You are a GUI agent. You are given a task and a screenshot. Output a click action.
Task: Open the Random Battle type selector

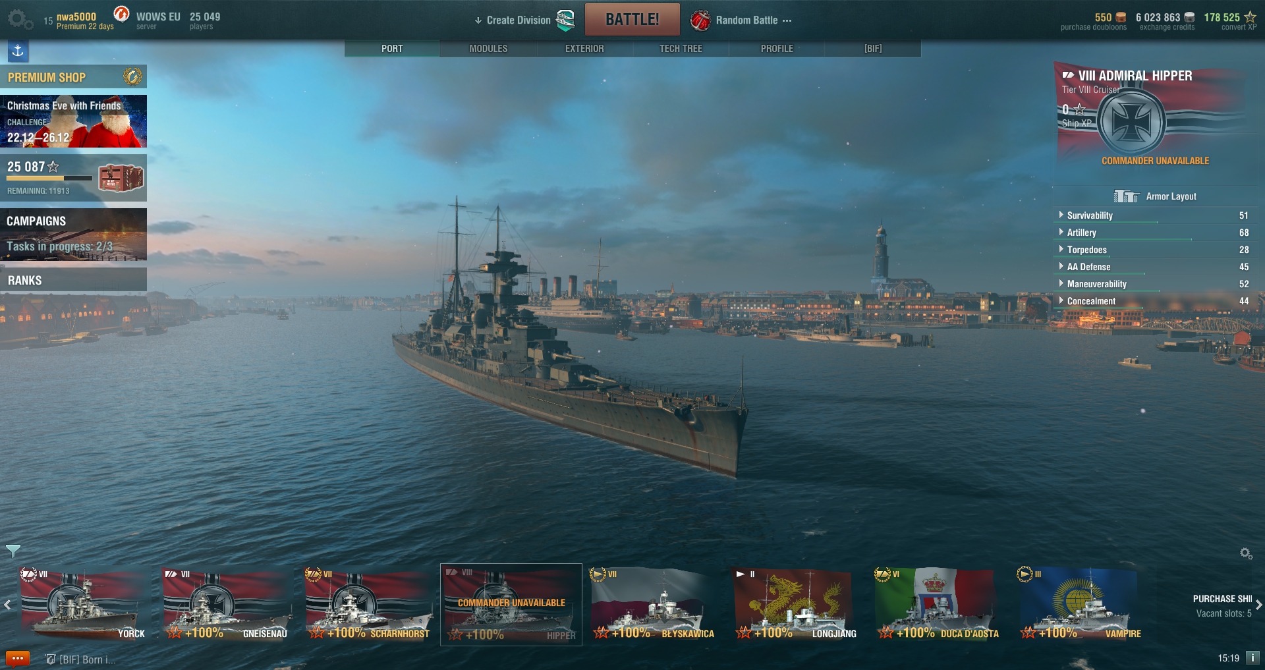(741, 20)
